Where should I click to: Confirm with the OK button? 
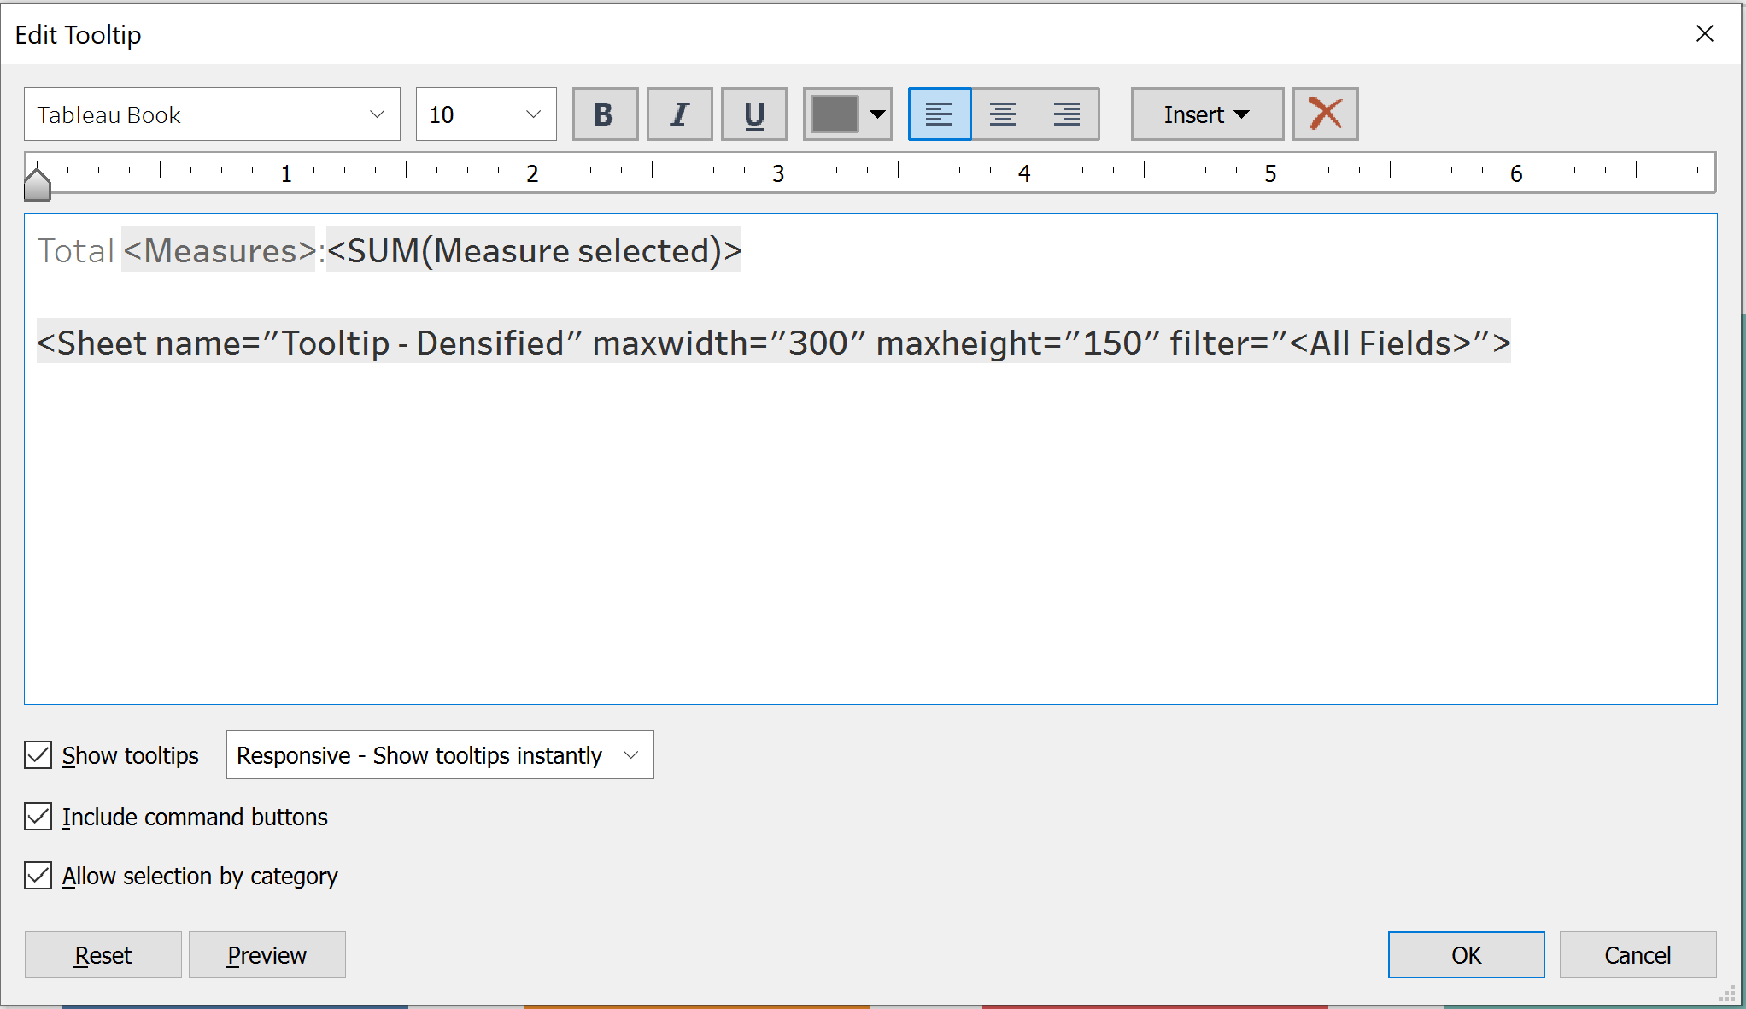[1466, 954]
